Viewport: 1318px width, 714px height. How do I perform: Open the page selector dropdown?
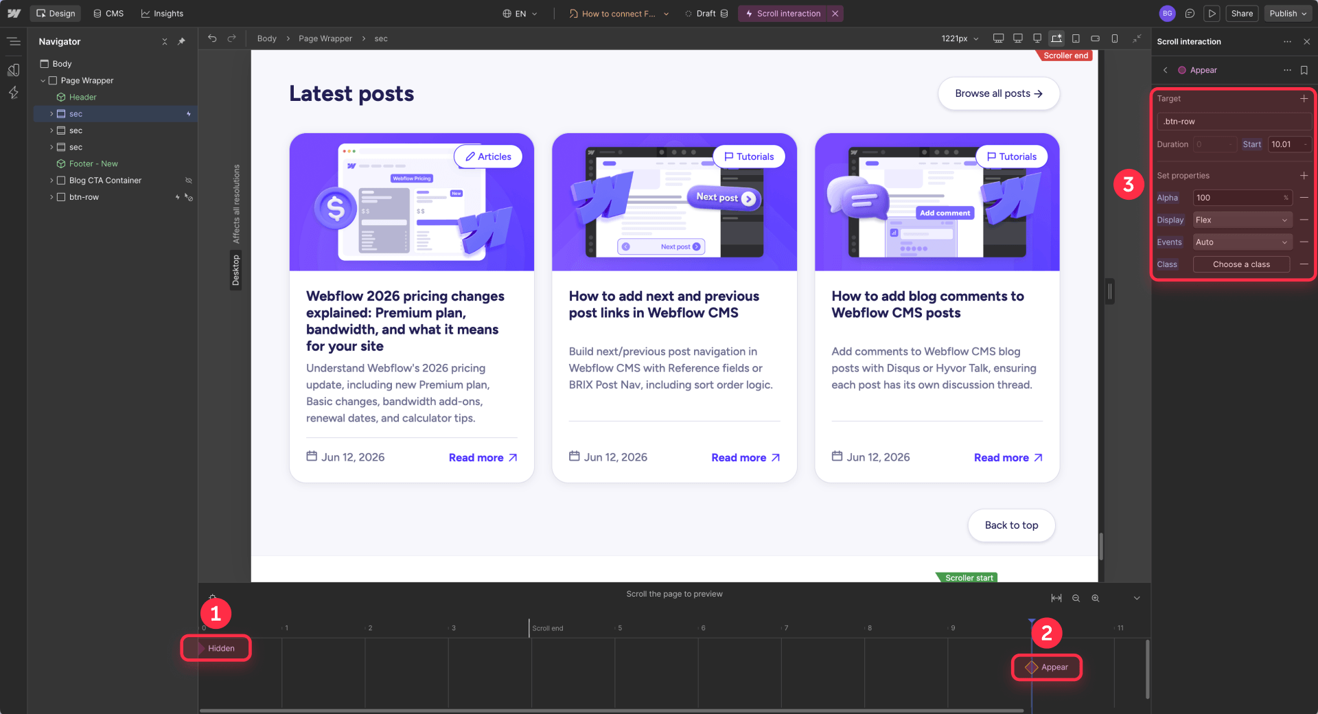pyautogui.click(x=618, y=13)
